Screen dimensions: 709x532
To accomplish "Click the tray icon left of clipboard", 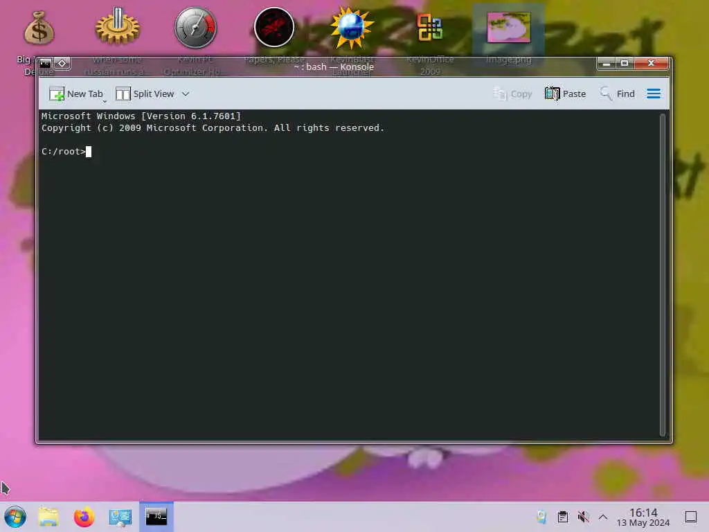I will (x=541, y=517).
